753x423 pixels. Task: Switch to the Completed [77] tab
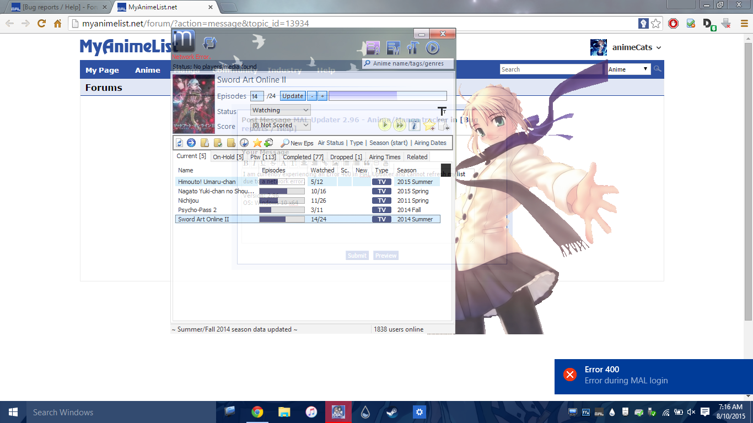click(x=303, y=157)
